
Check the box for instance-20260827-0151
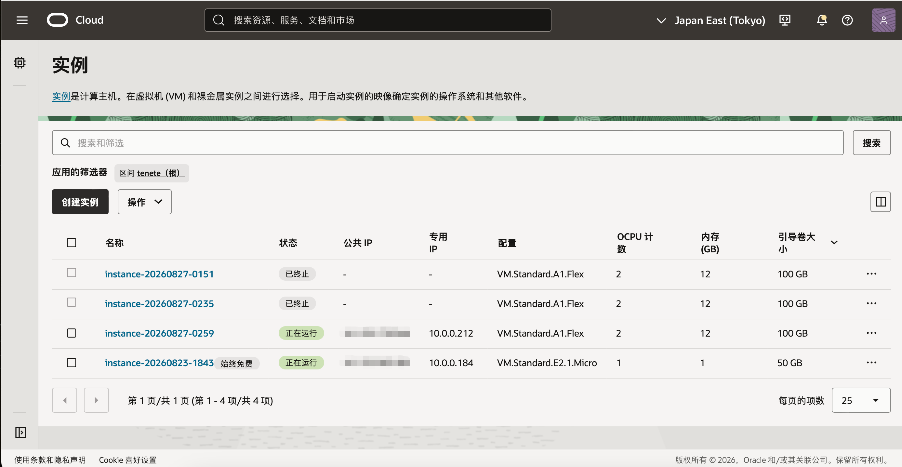click(72, 273)
